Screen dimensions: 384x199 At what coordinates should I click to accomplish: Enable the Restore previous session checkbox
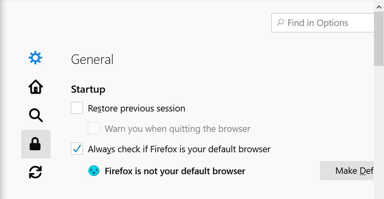pos(77,108)
